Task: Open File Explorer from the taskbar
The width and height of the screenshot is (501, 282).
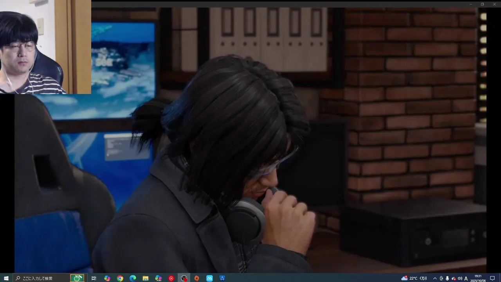Action: click(x=146, y=278)
